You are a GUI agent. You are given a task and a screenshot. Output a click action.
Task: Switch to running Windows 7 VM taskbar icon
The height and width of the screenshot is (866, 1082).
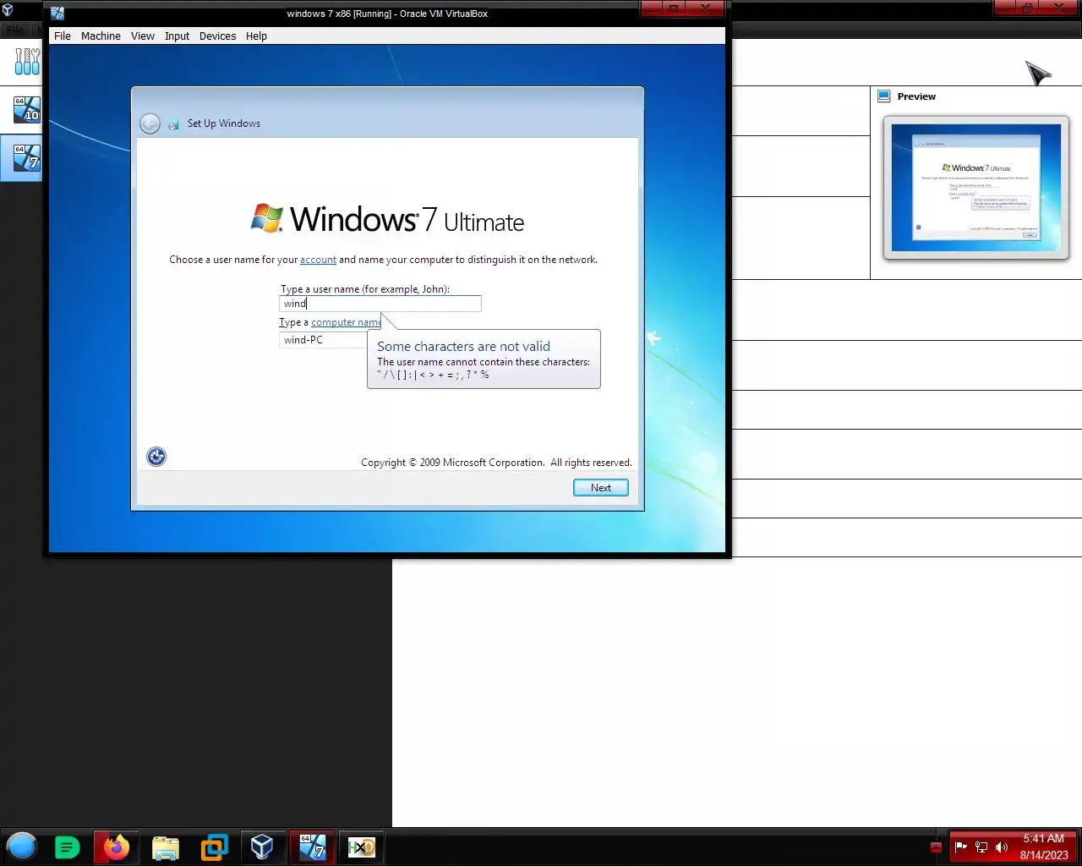pyautogui.click(x=313, y=847)
